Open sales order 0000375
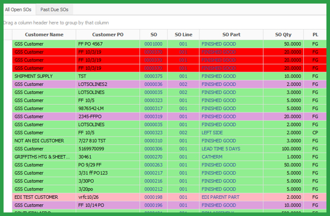 pos(153,76)
